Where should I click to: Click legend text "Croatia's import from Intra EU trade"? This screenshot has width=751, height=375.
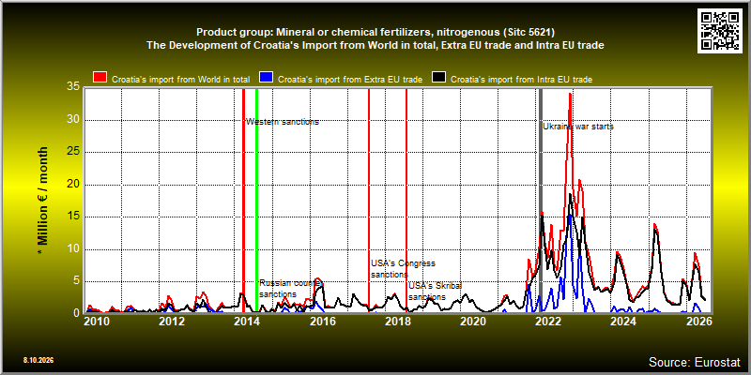pyautogui.click(x=522, y=80)
